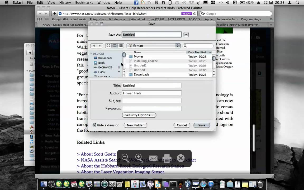The image size is (304, 190).
Task: Close the Reader overlay with the X icon
Action: [x=180, y=158]
